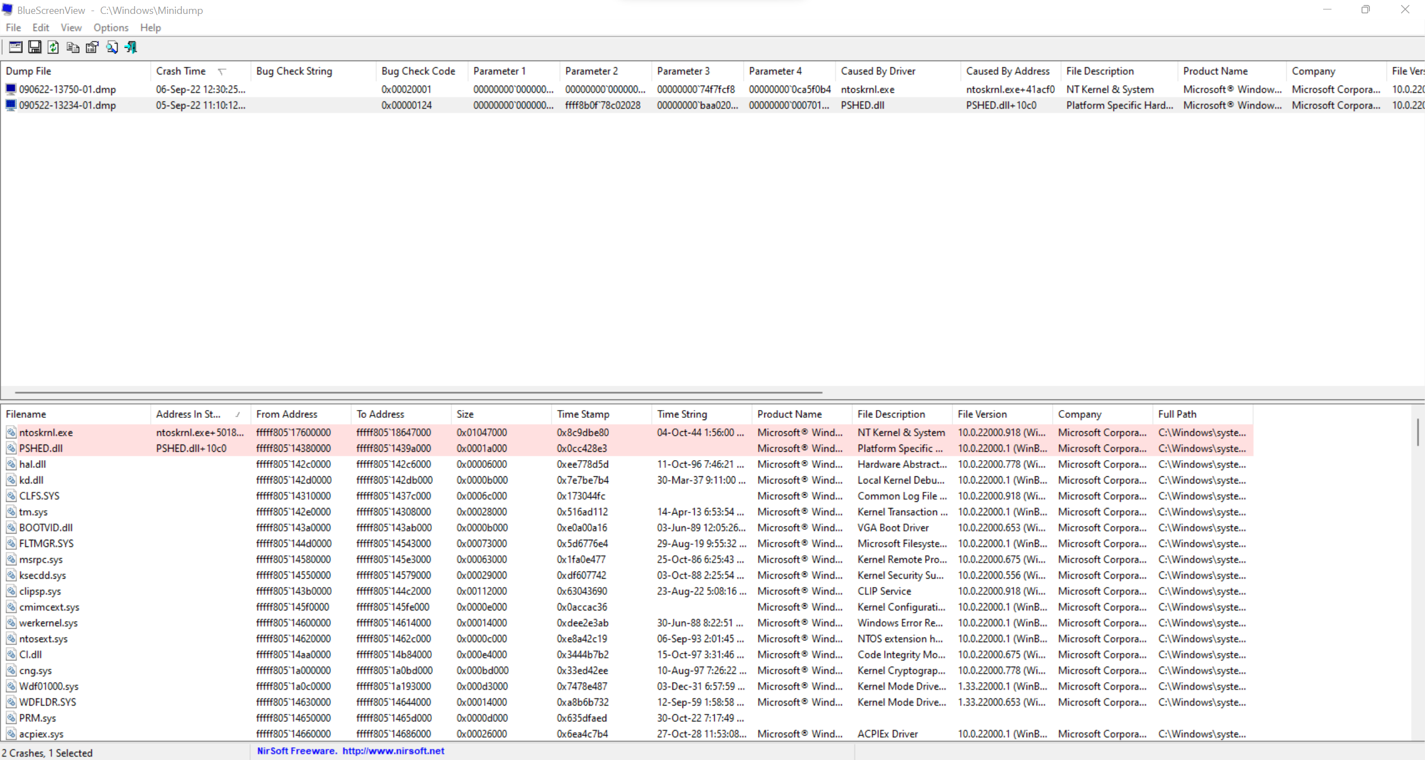Click the Exit door toolbar icon
The width and height of the screenshot is (1425, 760).
click(x=131, y=47)
